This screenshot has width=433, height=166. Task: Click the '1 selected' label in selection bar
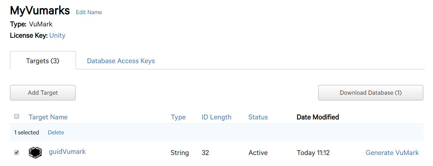tap(26, 132)
